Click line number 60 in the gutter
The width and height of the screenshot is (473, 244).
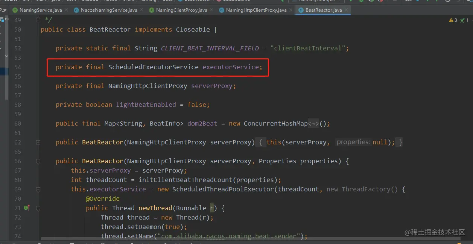click(x=18, y=123)
